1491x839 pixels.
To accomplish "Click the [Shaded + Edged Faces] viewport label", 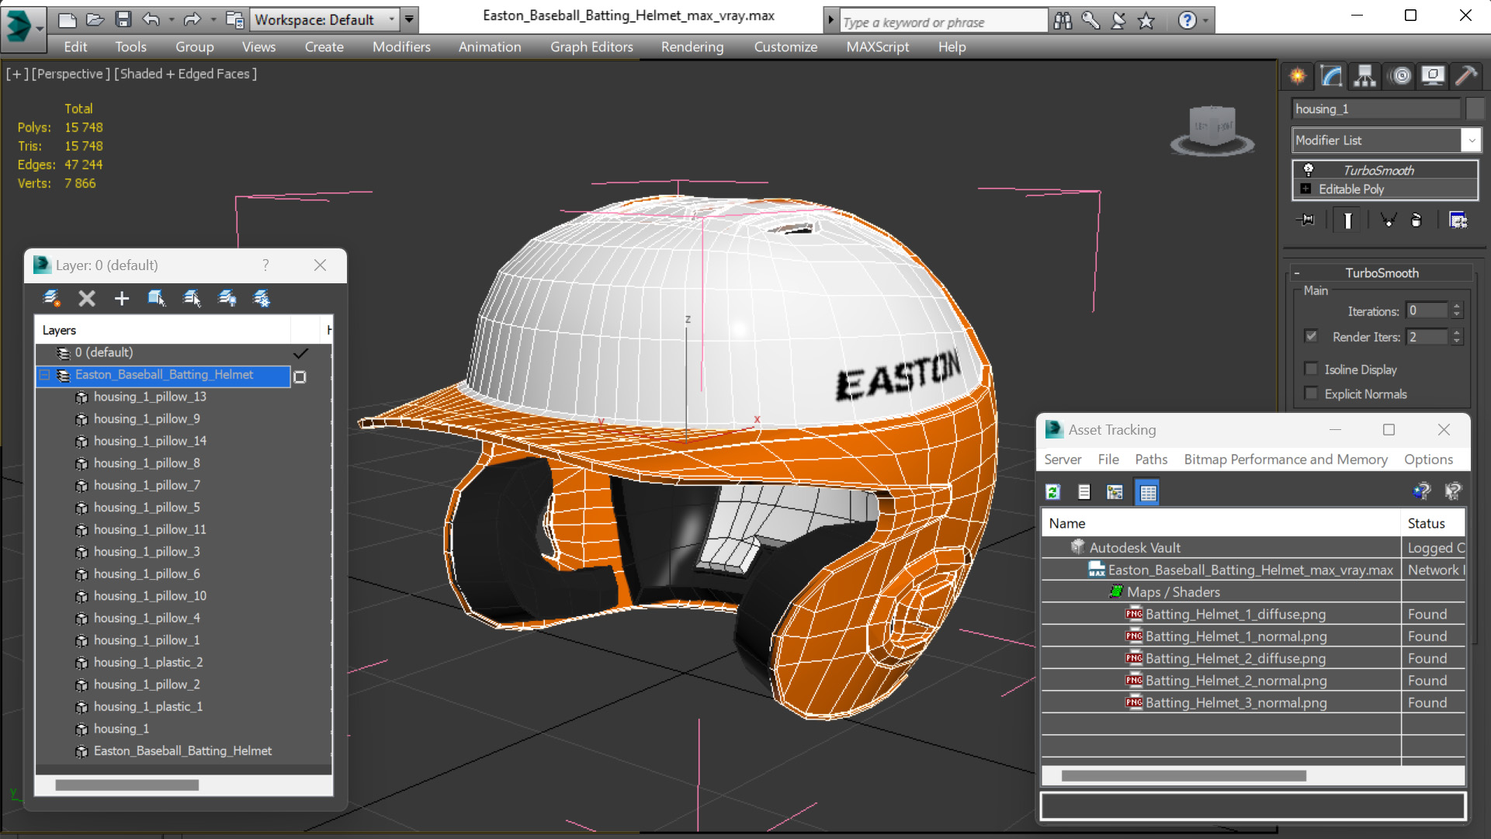I will coord(186,74).
